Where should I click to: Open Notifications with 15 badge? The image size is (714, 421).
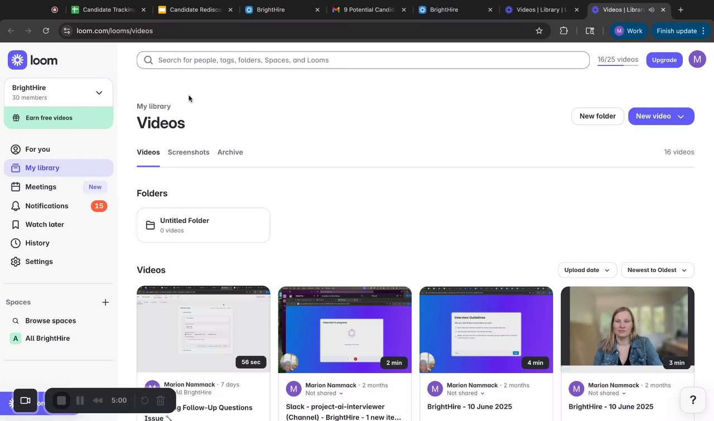tap(58, 206)
